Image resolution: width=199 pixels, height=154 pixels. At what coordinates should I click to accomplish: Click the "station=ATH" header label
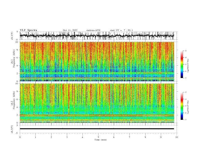point(93,30)
